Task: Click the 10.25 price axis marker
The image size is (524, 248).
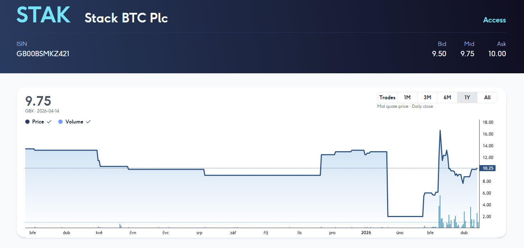Action: tap(487, 168)
